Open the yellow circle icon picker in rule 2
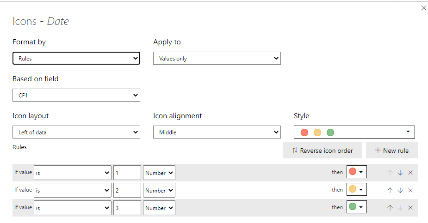The width and height of the screenshot is (428, 223). (356, 189)
